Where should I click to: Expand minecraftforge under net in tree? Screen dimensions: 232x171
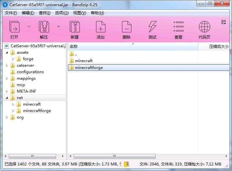point(13,111)
